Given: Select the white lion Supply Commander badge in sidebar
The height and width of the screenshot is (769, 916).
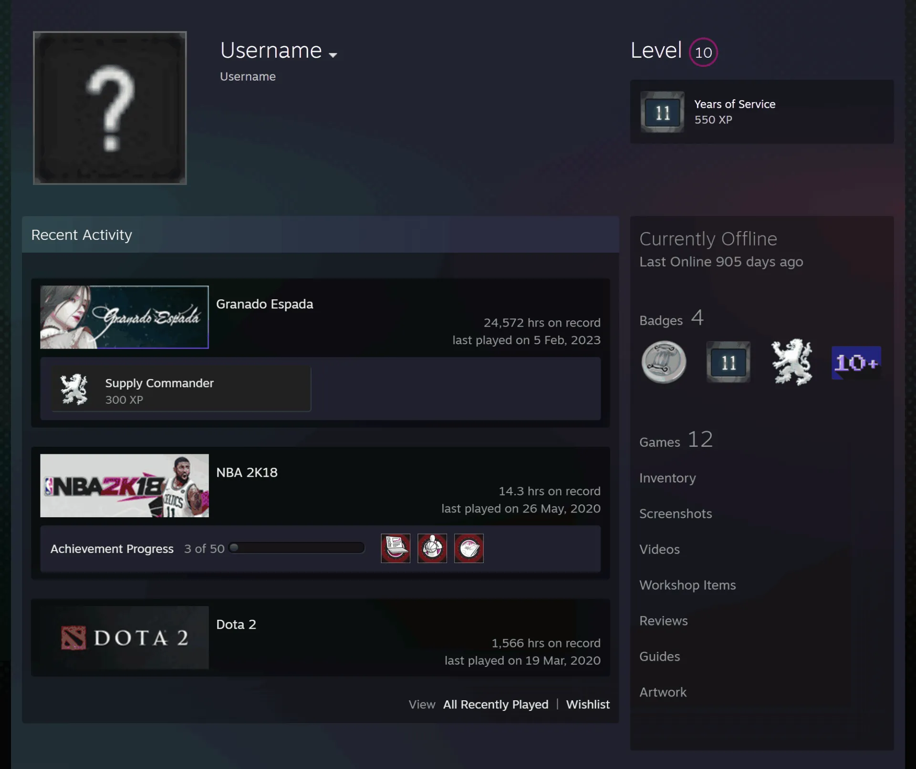Looking at the screenshot, I should click(x=791, y=362).
